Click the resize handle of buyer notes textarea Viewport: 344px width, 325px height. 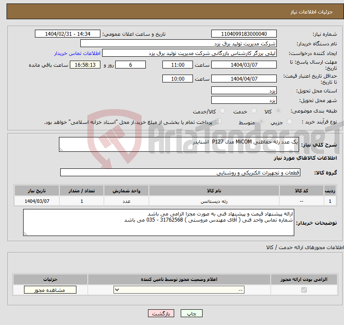[25, 233]
